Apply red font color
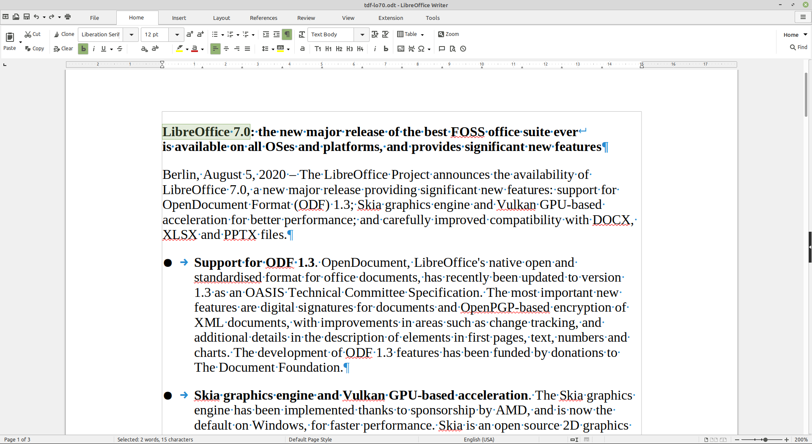The image size is (812, 444). tap(195, 49)
